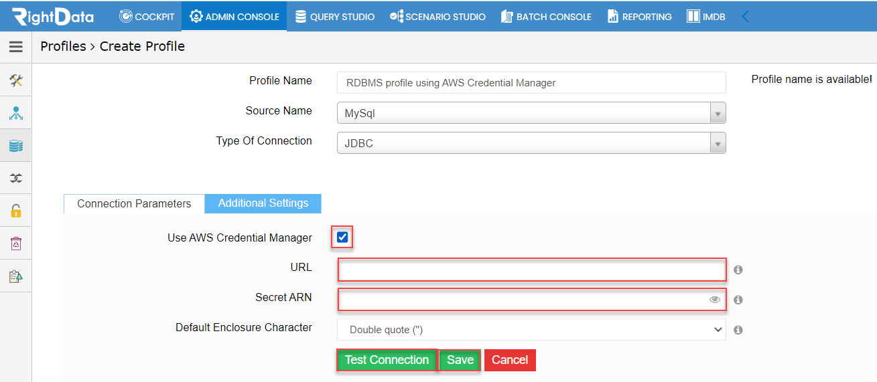
Task: Open the shuffle mapping sidebar icon
Action: click(16, 179)
